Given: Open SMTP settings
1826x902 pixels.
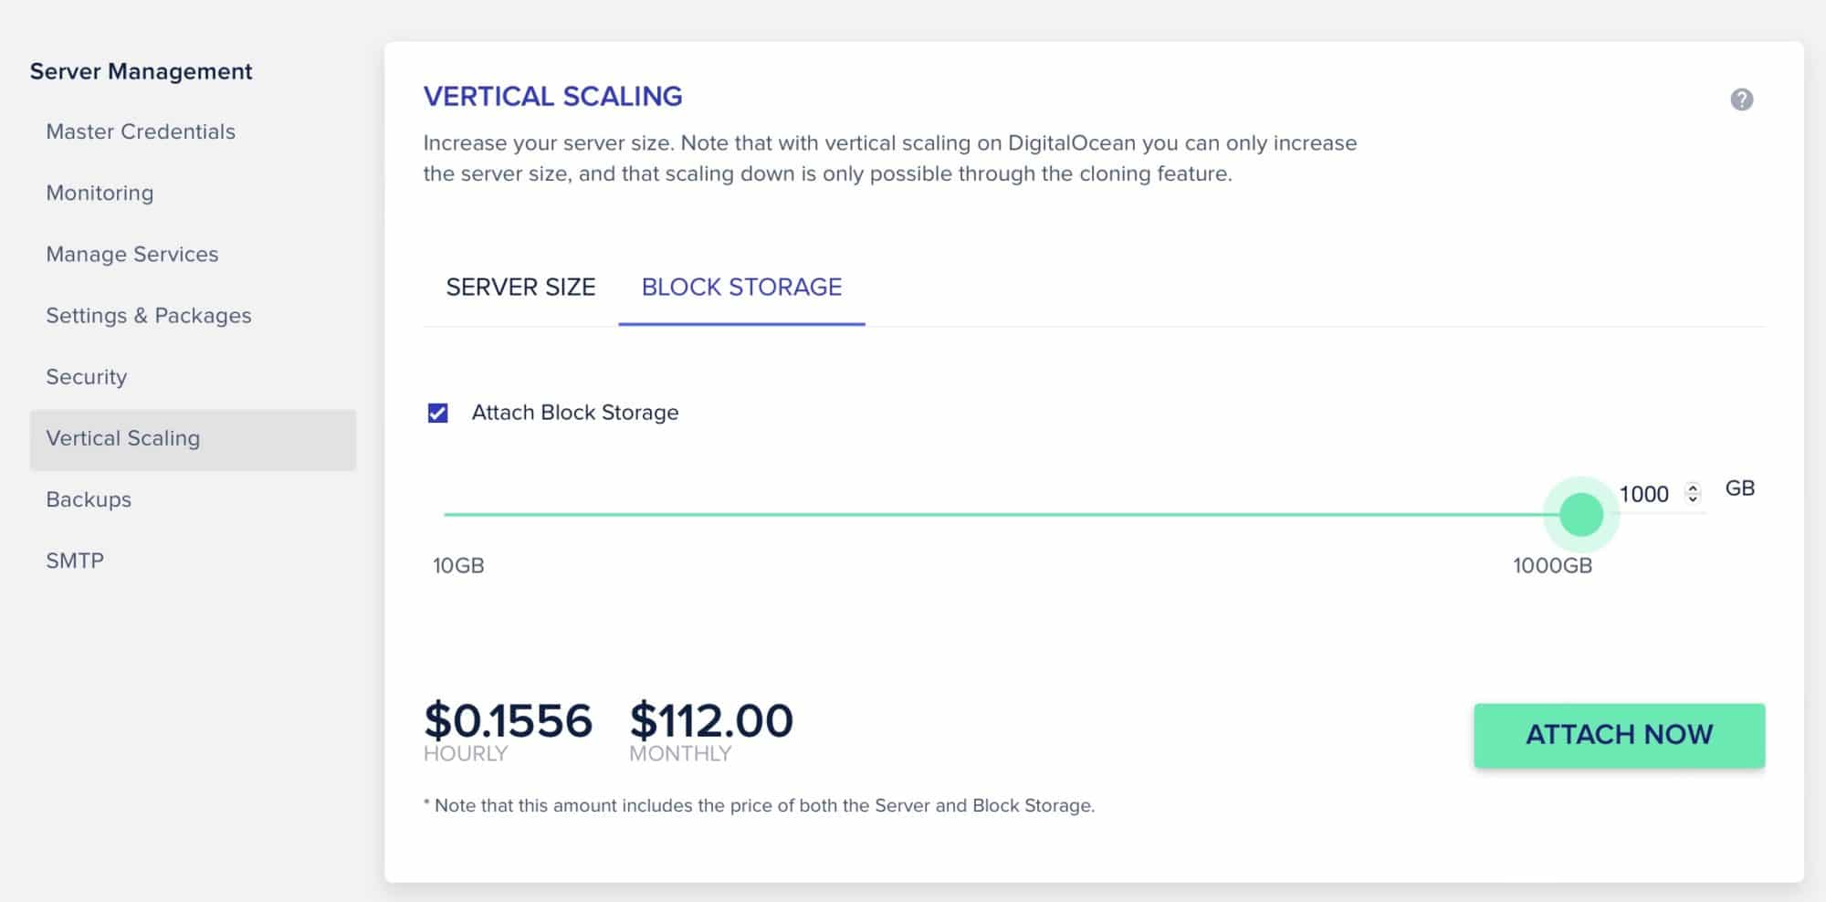Looking at the screenshot, I should click(75, 561).
